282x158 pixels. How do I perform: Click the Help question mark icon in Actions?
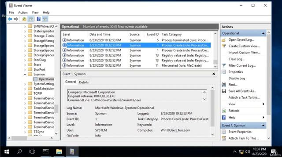(x=224, y=118)
